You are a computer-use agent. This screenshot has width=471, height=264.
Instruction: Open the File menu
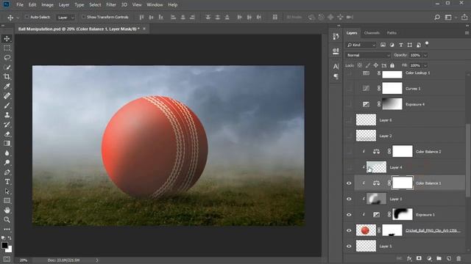point(20,5)
